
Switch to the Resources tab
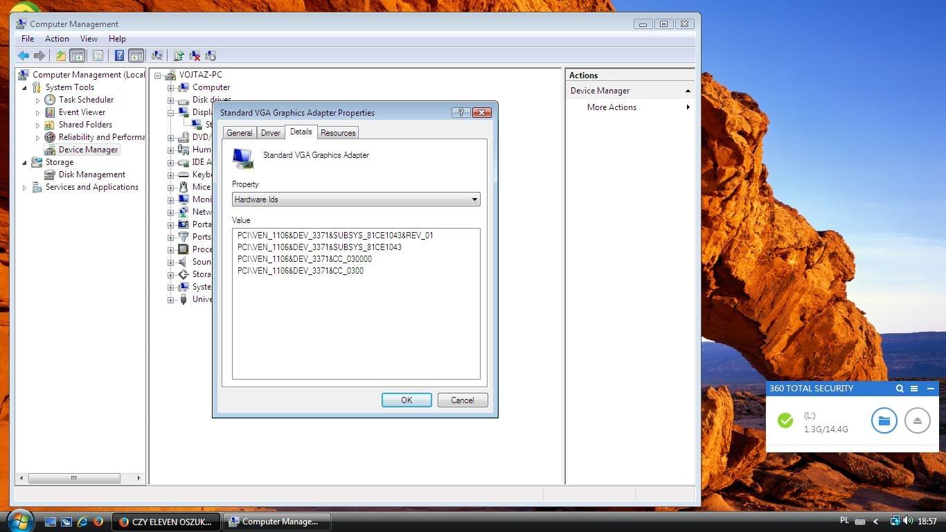(338, 133)
